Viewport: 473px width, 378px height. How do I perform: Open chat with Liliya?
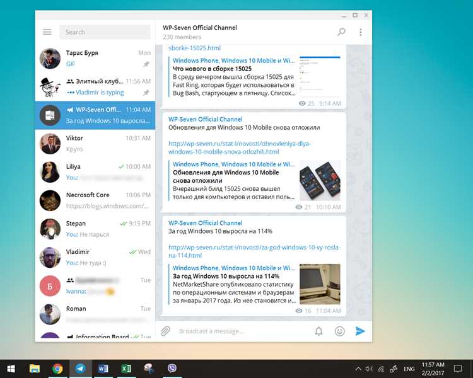point(95,172)
